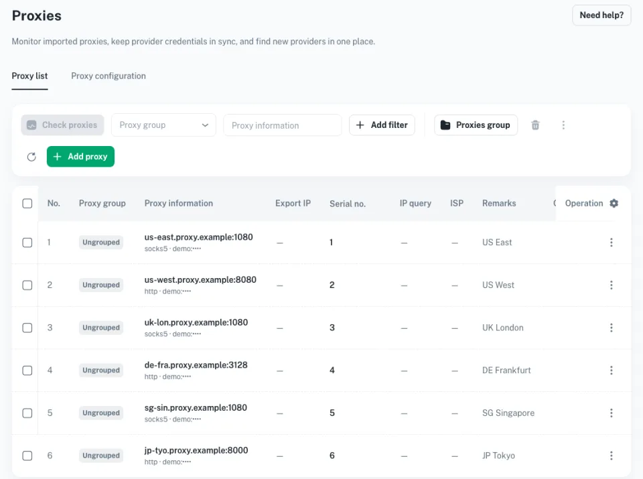
Task: Focus the Proxy information search field
Action: [x=283, y=125]
